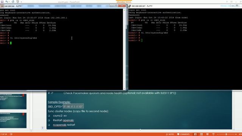Viewport: 242px width, 136px height.
Task: Click the PuTTY icon of 192.168.169.167 window
Action: point(129,6)
